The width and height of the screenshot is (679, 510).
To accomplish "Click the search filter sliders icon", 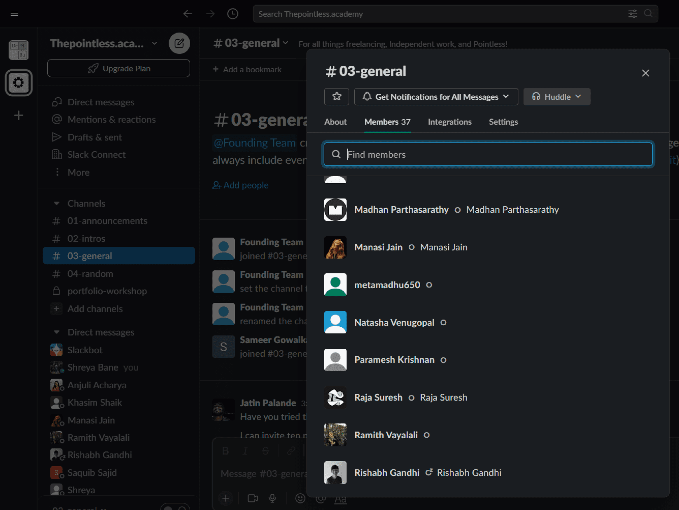I will tap(632, 14).
